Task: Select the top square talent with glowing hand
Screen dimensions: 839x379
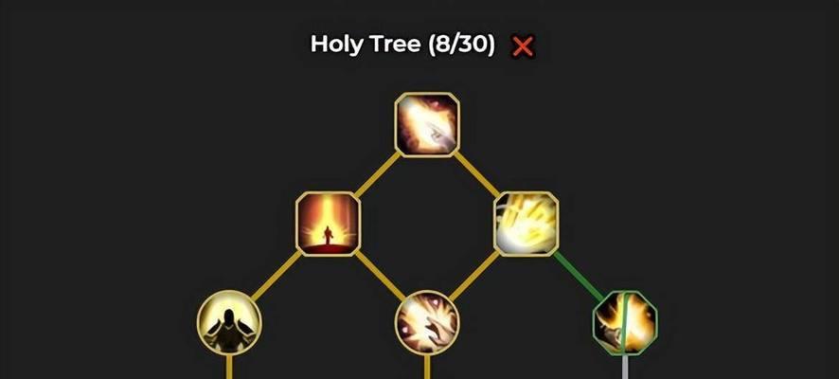Action: tap(427, 125)
